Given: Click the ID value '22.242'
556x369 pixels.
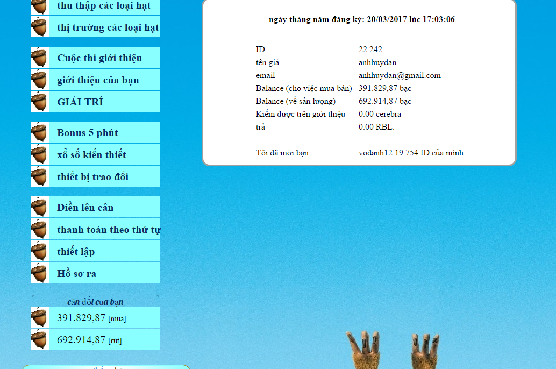Looking at the screenshot, I should pyautogui.click(x=370, y=49).
